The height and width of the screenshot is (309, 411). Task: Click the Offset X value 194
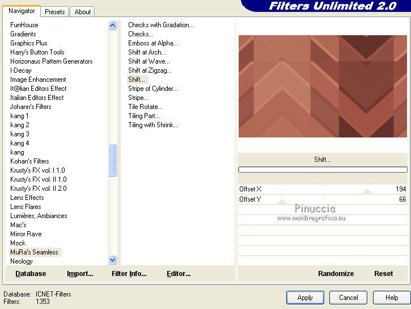pos(401,189)
